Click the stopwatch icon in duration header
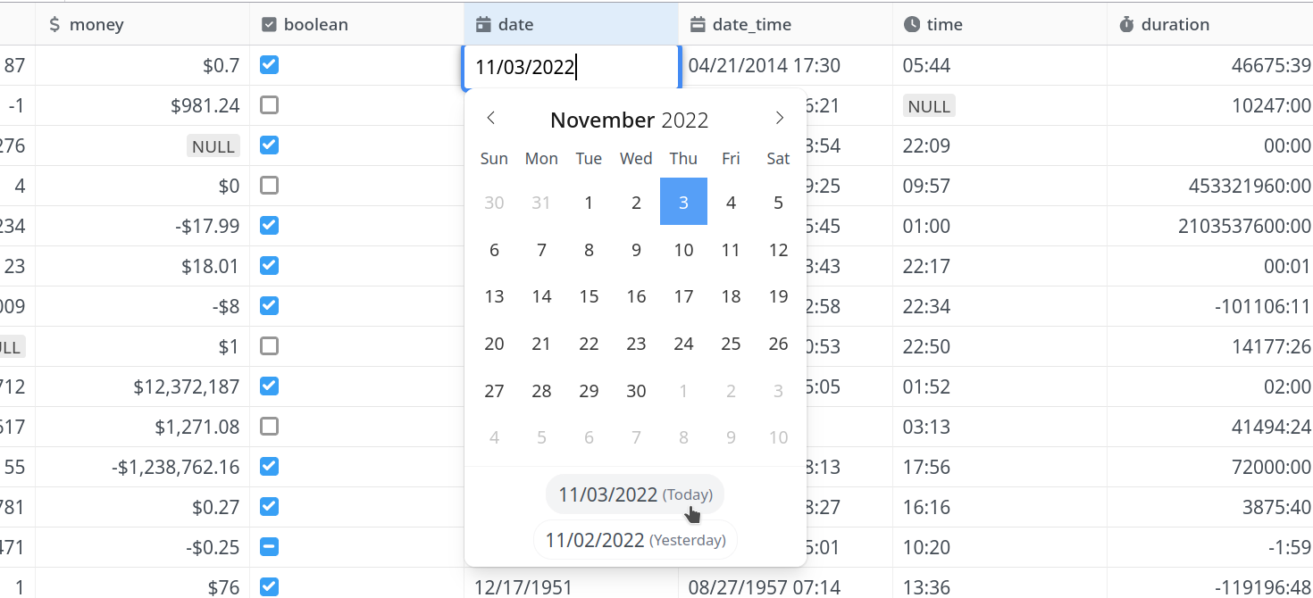Viewport: 1313px width, 598px height. tap(1126, 25)
